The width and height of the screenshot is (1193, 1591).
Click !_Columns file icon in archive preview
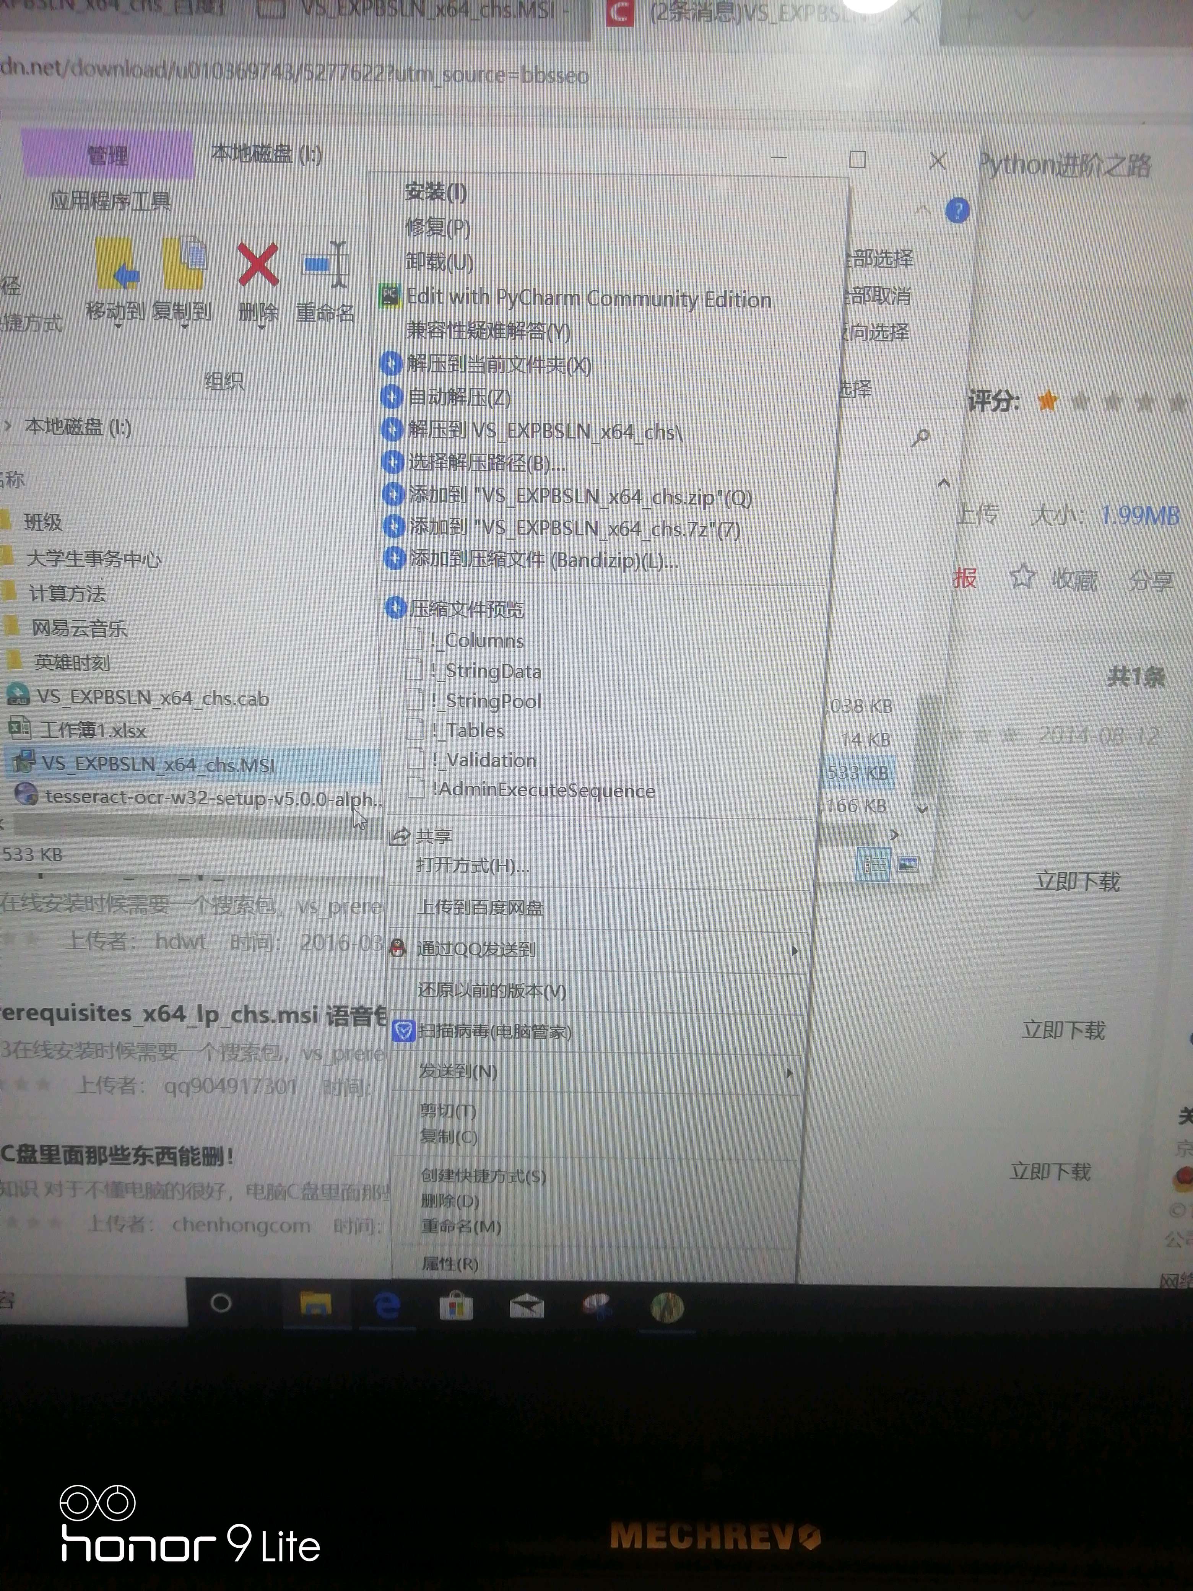[x=413, y=639]
